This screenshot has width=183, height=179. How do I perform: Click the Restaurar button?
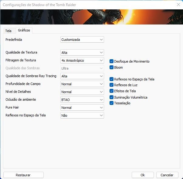tap(23, 175)
